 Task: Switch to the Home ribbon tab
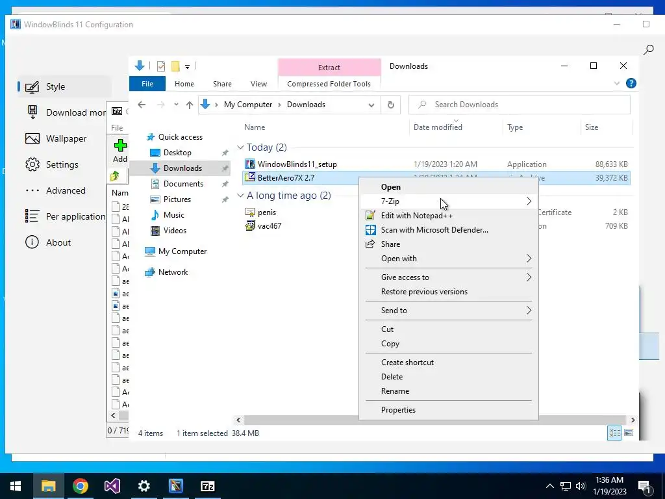click(184, 84)
